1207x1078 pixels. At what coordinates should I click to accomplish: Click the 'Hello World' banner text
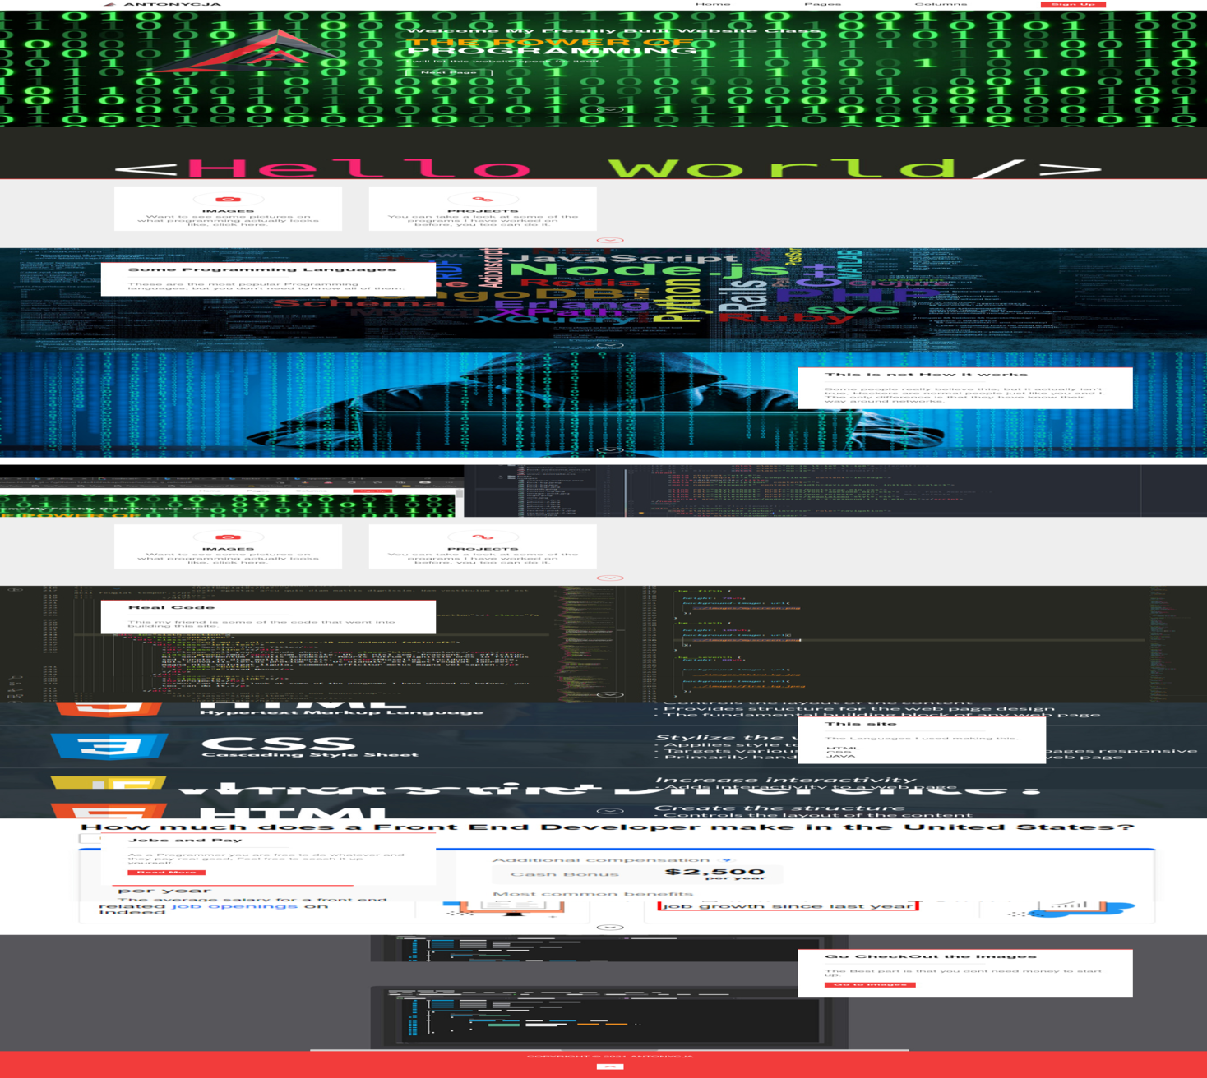[608, 168]
